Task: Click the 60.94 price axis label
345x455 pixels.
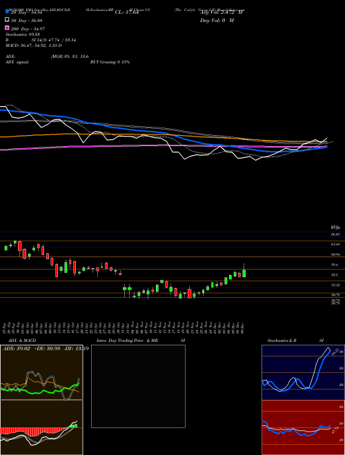Action: pos(335,254)
